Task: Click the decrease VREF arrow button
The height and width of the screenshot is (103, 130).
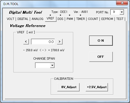Action: pyautogui.click(x=26, y=42)
